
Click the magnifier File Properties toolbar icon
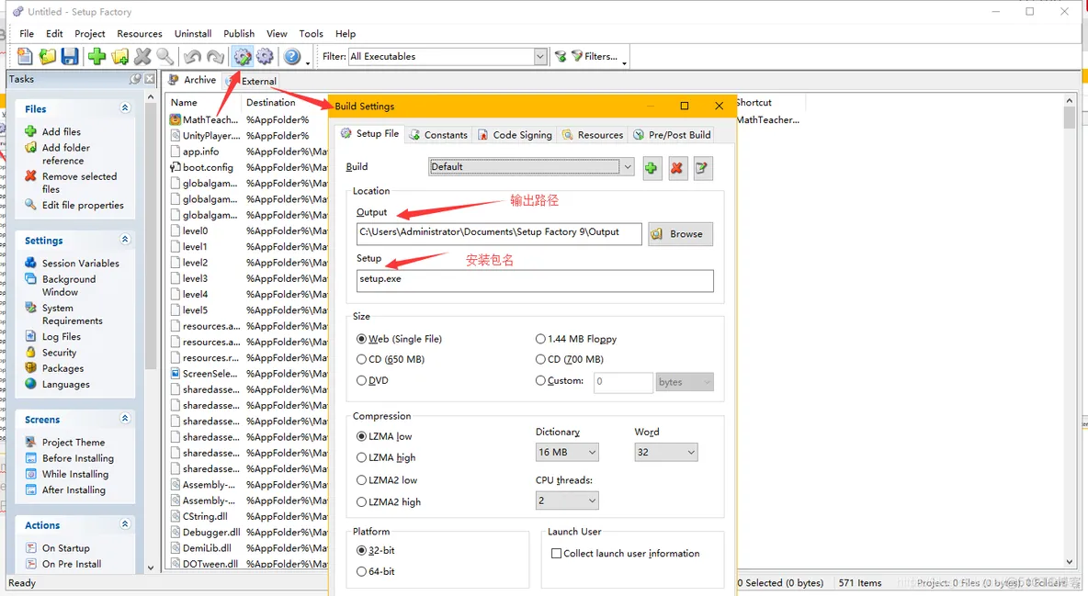(x=164, y=56)
